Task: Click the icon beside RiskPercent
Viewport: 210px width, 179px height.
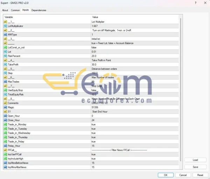Action: 5,56
